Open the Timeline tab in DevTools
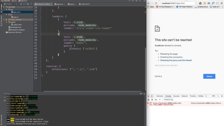The image size is (224, 126). coord(193,96)
